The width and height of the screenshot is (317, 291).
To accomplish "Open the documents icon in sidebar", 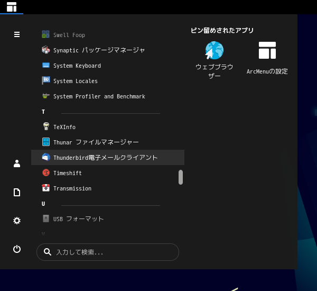I will [17, 192].
